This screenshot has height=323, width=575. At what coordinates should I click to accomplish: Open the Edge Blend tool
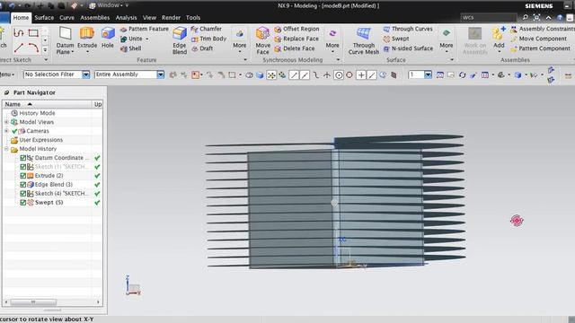[180, 40]
